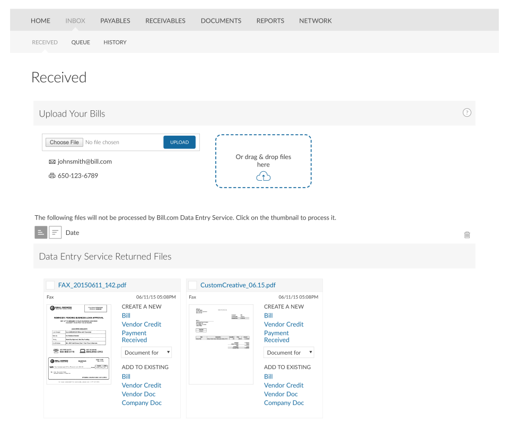Click the trash delete icon
The height and width of the screenshot is (439, 509).
click(467, 235)
